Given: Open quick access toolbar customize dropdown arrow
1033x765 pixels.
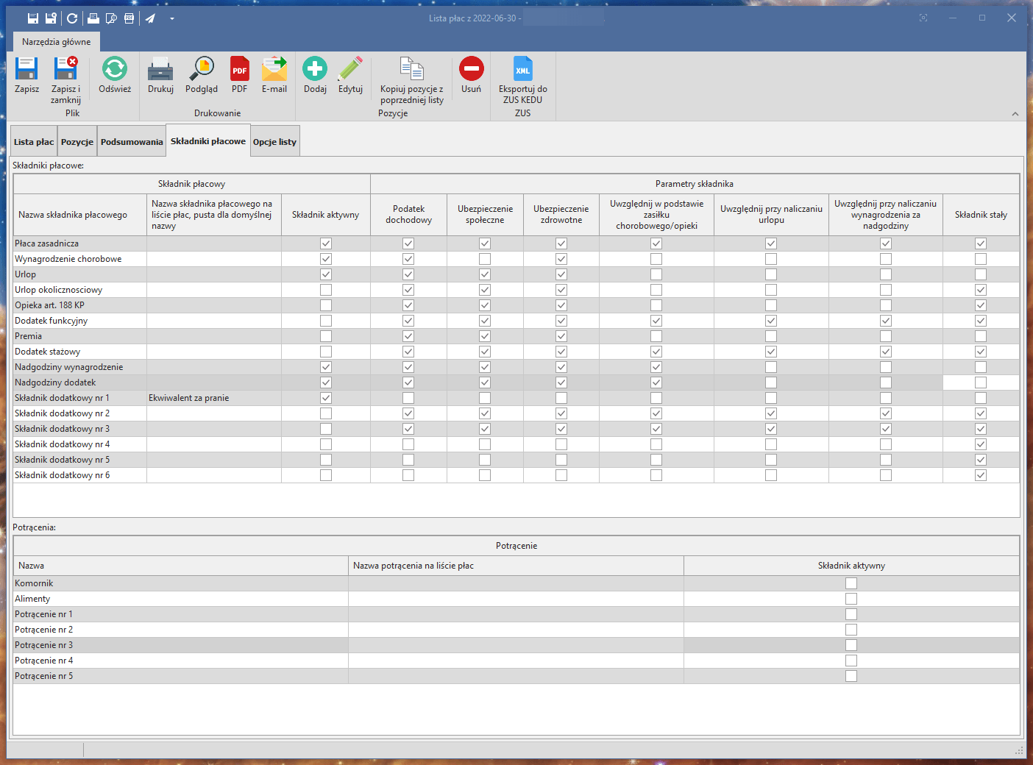Looking at the screenshot, I should [x=172, y=18].
